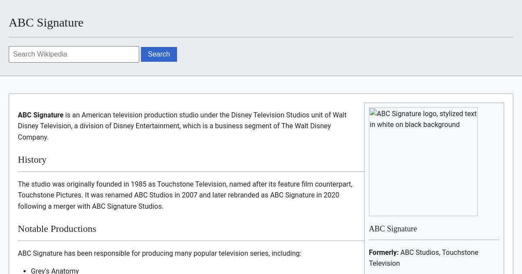This screenshot has height=274, width=522.
Task: Click the ABC Signature page title
Action: pyautogui.click(x=46, y=23)
